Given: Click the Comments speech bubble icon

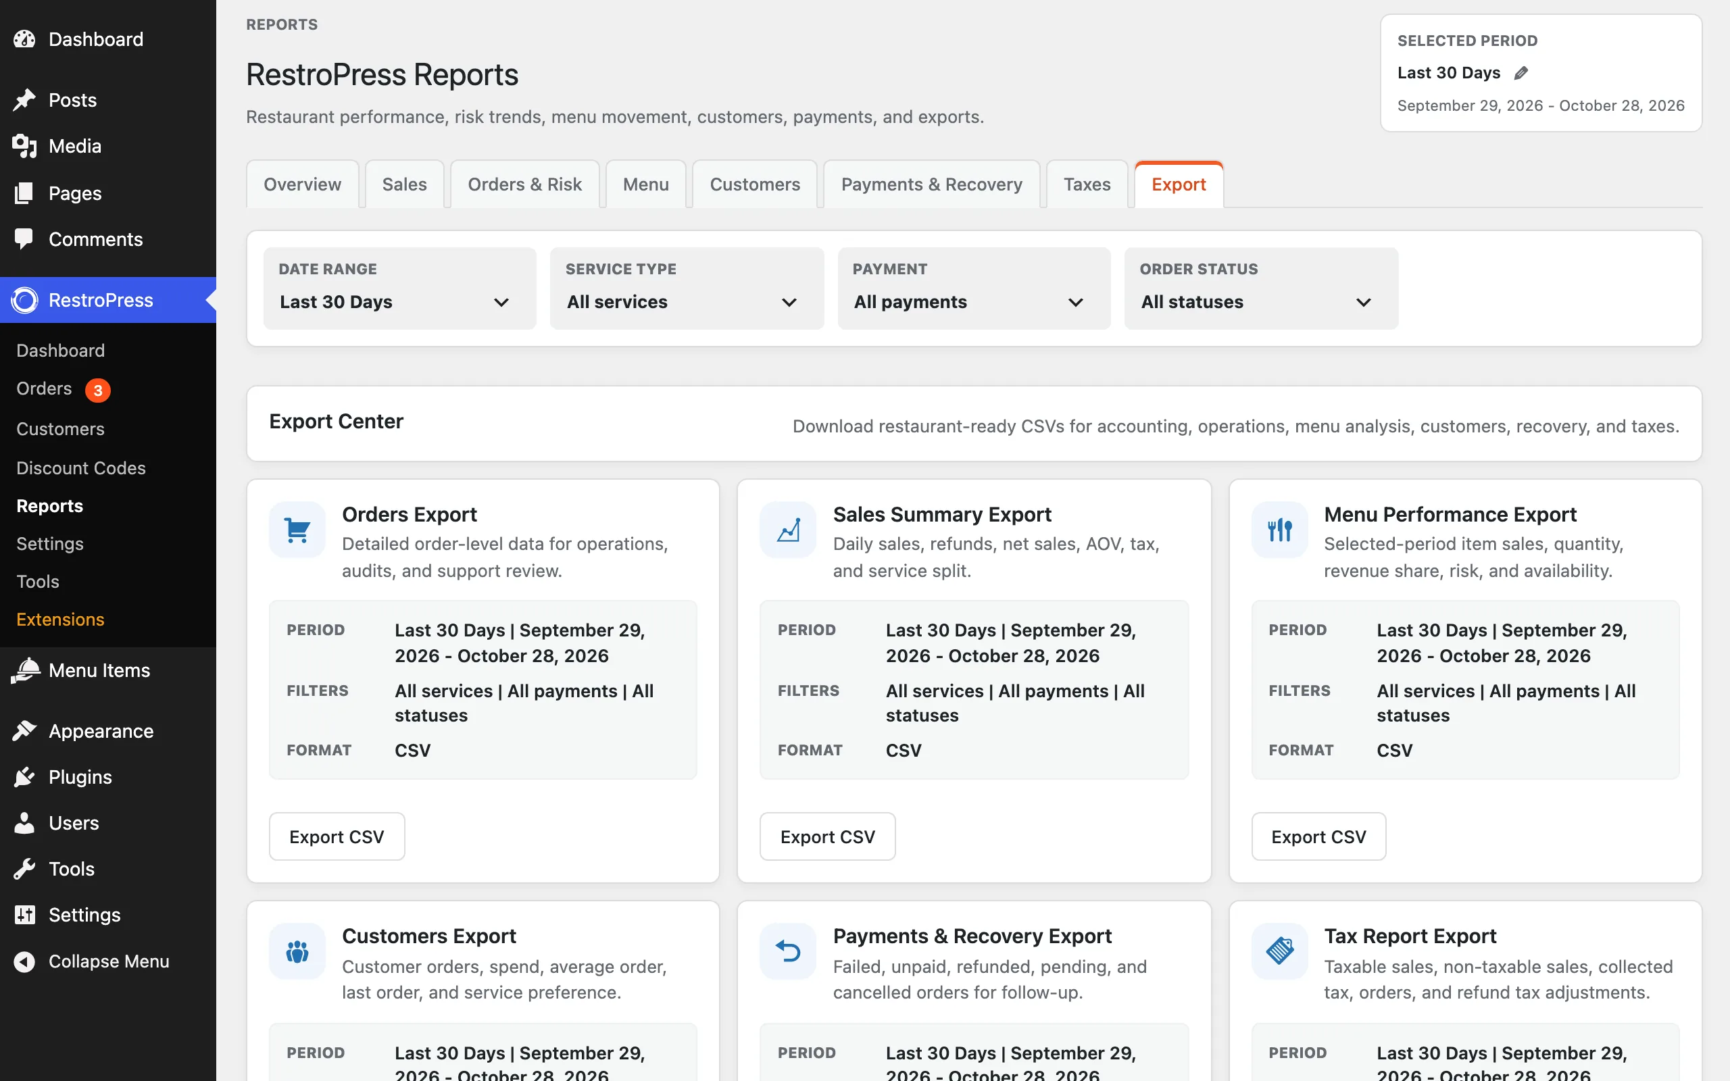Looking at the screenshot, I should (x=24, y=238).
